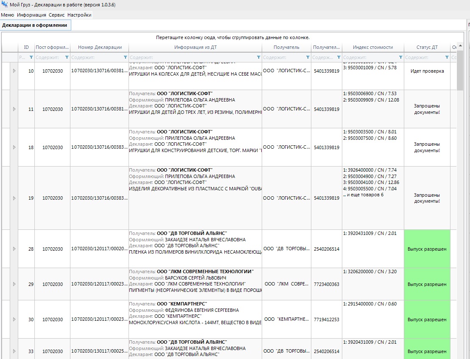The width and height of the screenshot is (470, 359).
Task: Open filter funnel for Номер Декларации column
Action: [x=125, y=57]
